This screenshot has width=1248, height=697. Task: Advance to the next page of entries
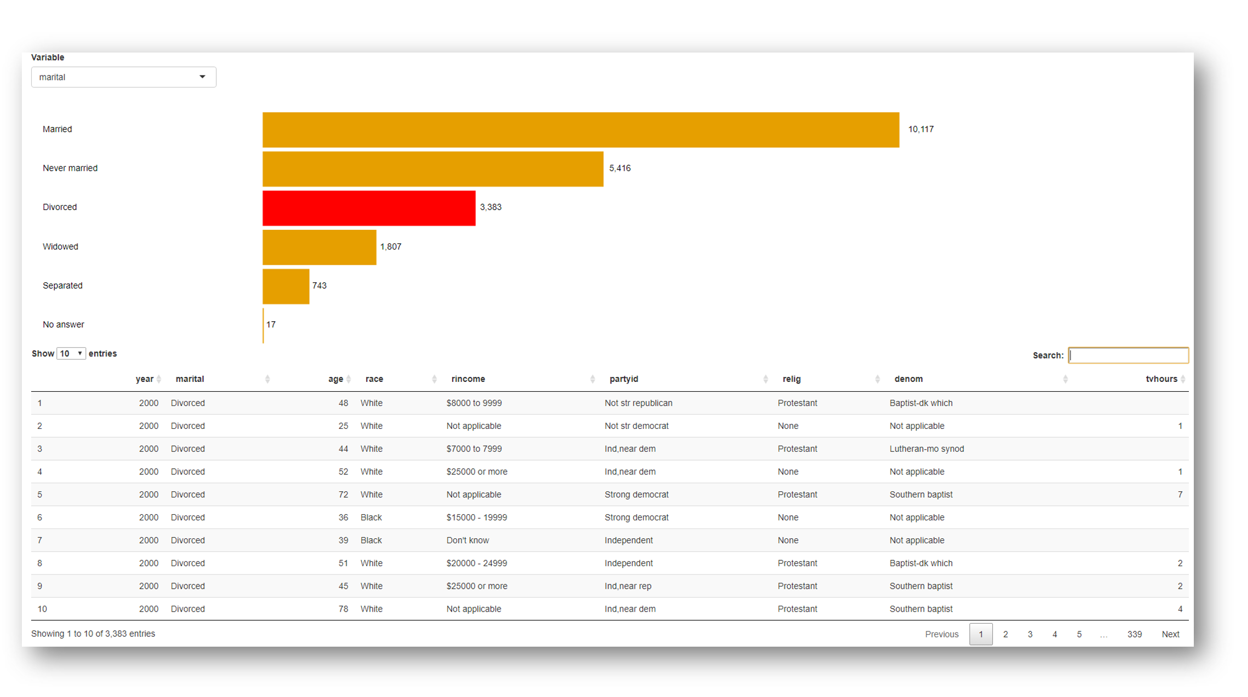[1171, 634]
